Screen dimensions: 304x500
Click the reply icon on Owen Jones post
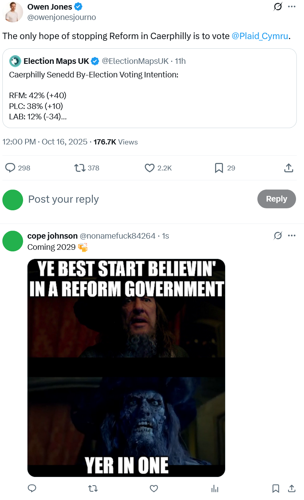point(10,168)
